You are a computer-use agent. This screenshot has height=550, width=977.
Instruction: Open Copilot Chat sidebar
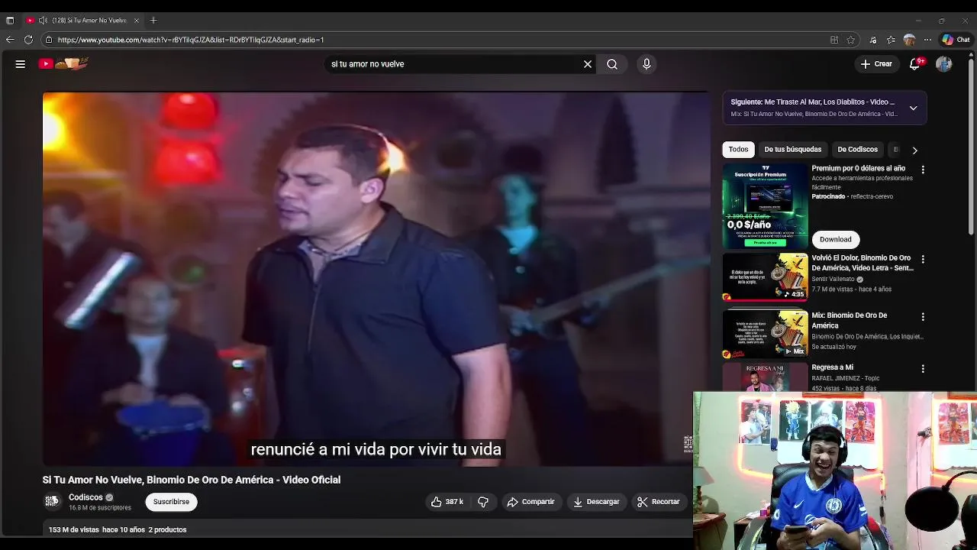[x=956, y=40]
